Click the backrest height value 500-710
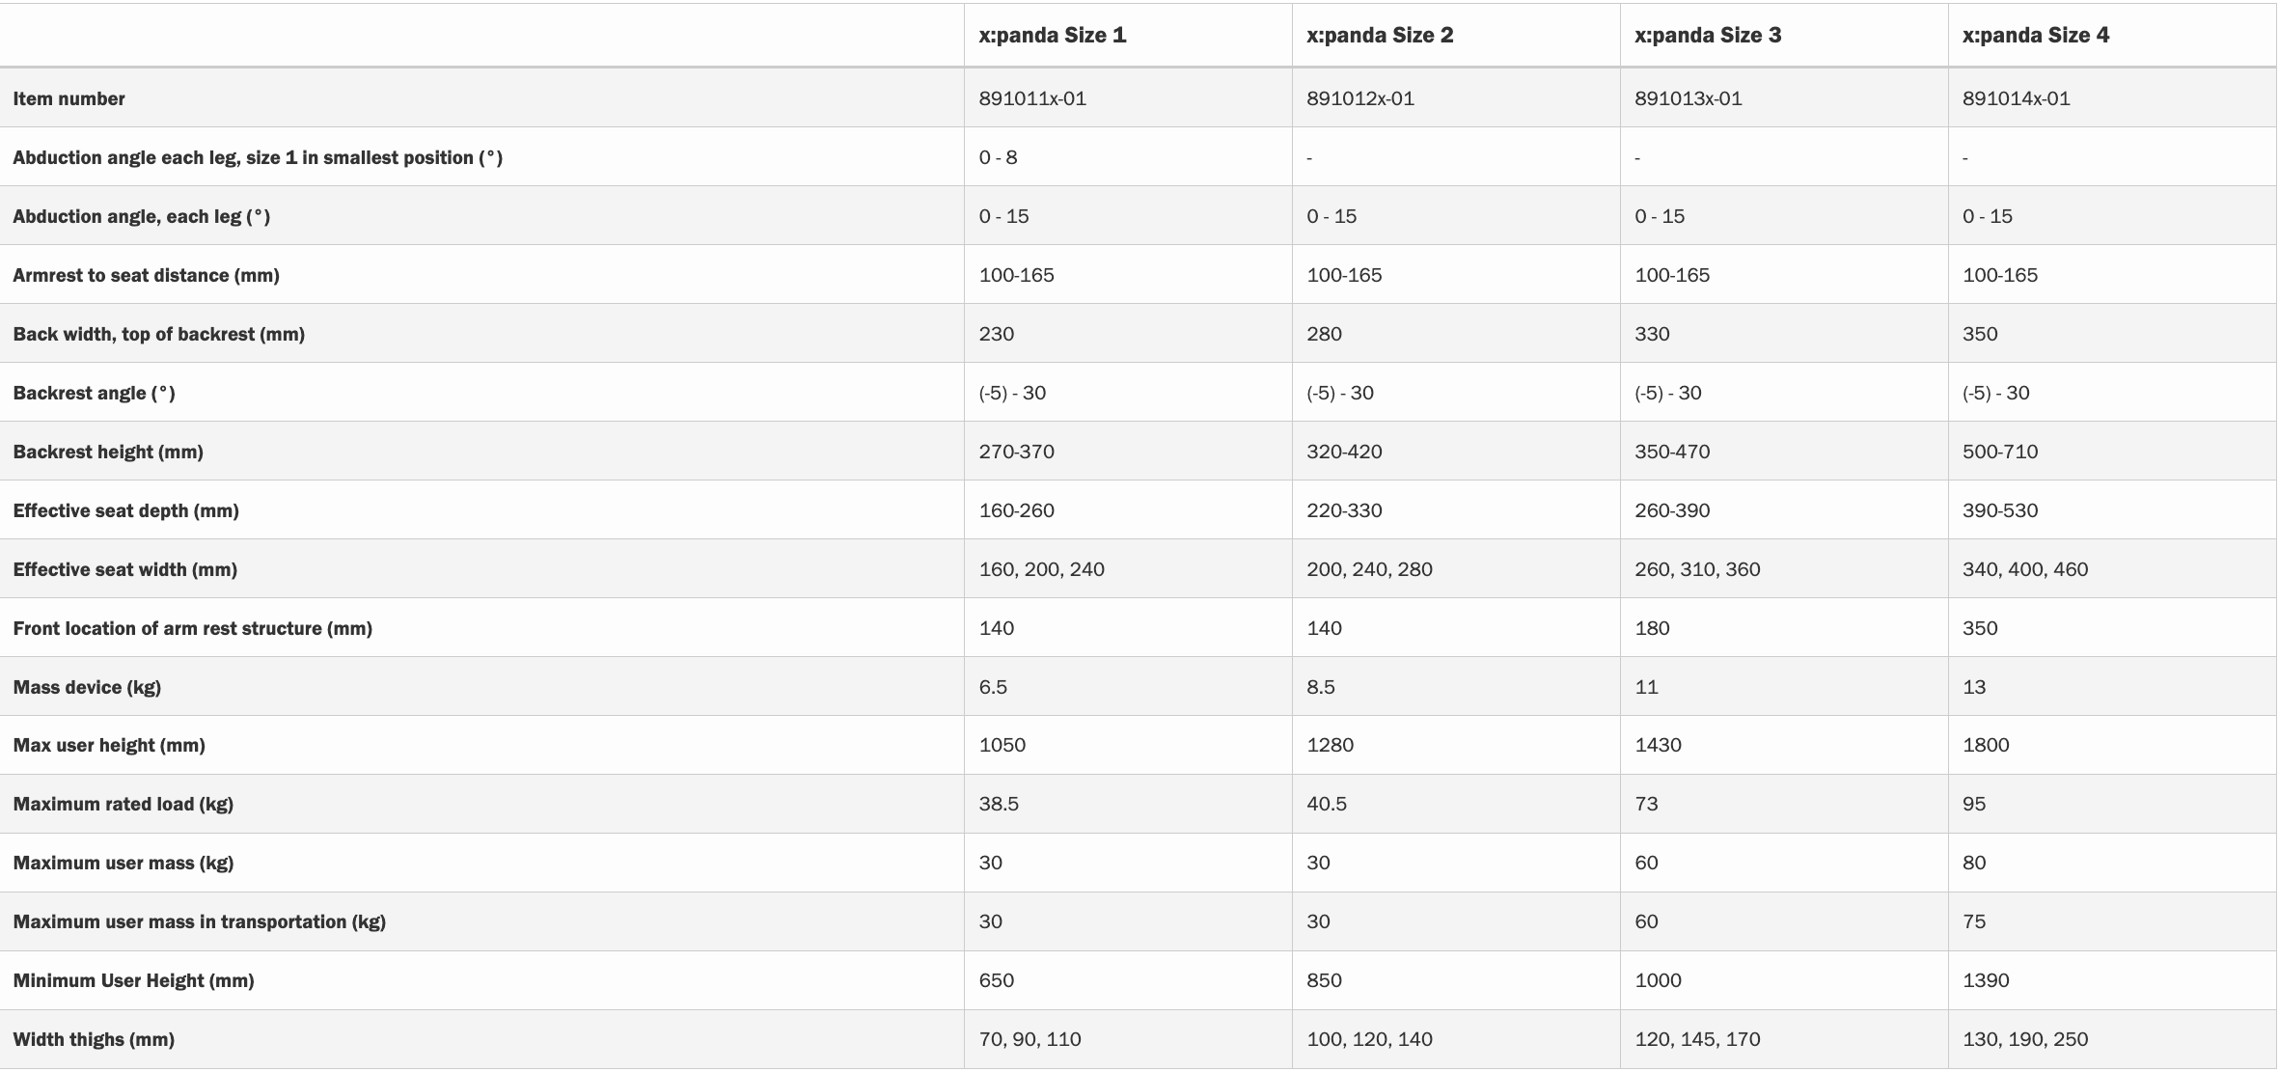The width and height of the screenshot is (2279, 1071). (2000, 452)
